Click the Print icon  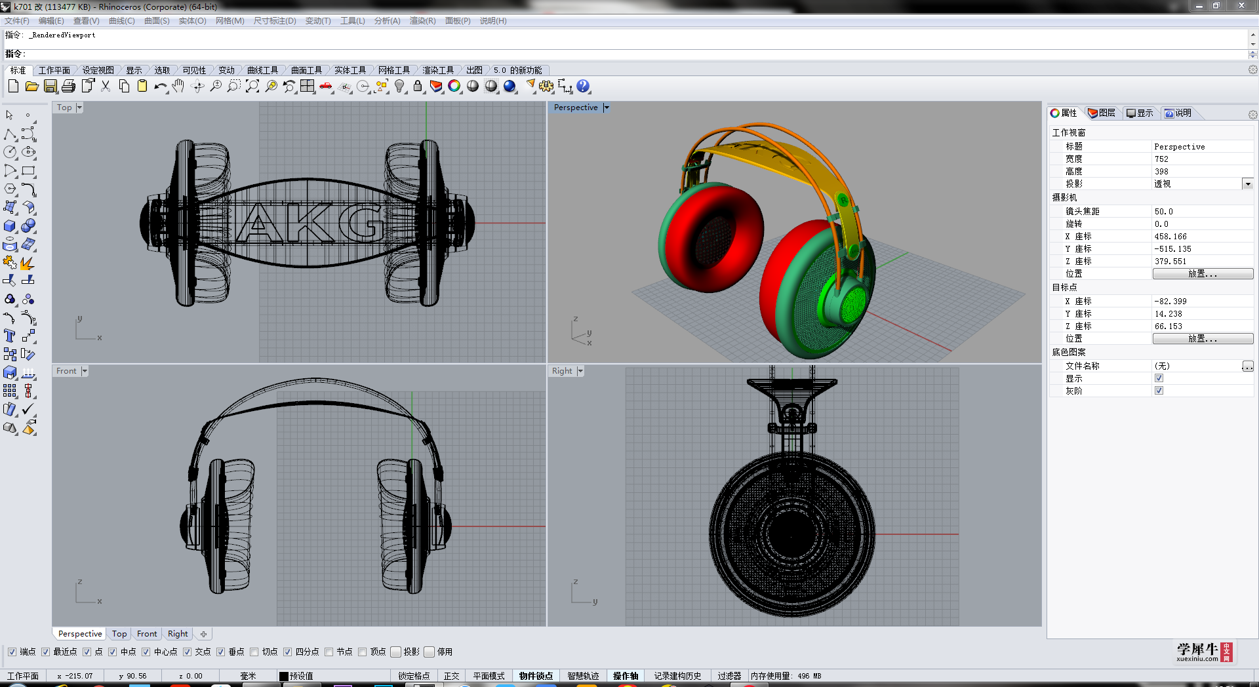pos(68,86)
